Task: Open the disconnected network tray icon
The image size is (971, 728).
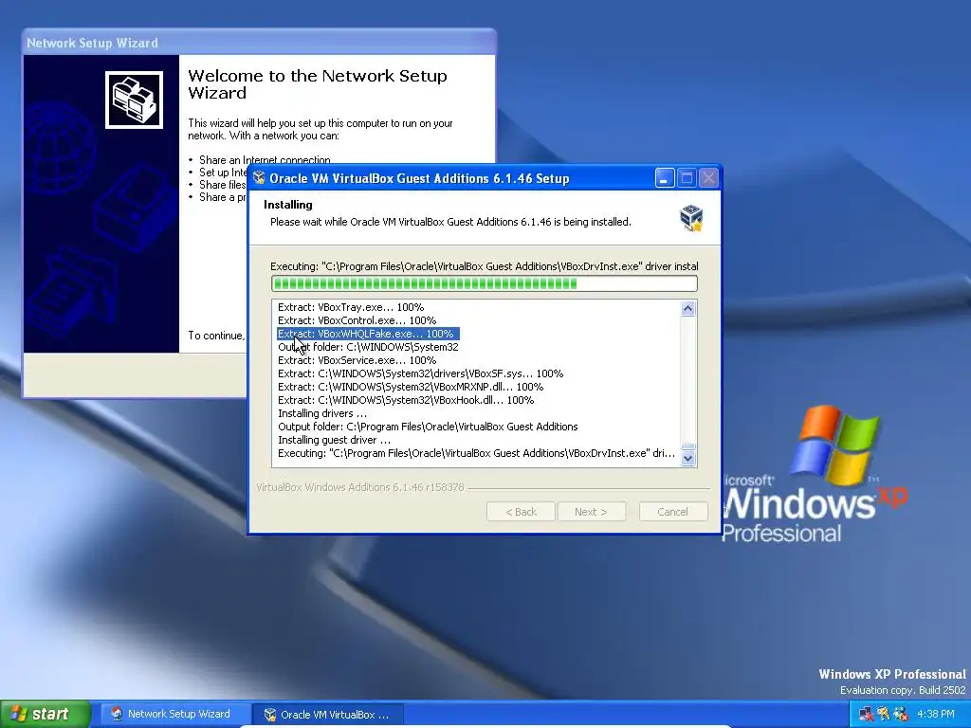Action: tap(866, 715)
